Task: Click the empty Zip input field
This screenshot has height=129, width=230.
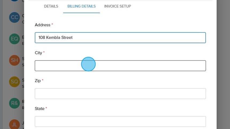Action: (120, 94)
